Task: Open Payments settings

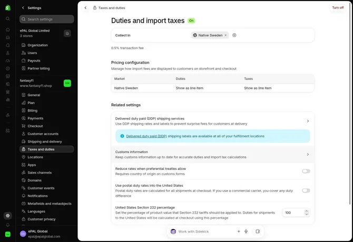Action: (x=46, y=118)
